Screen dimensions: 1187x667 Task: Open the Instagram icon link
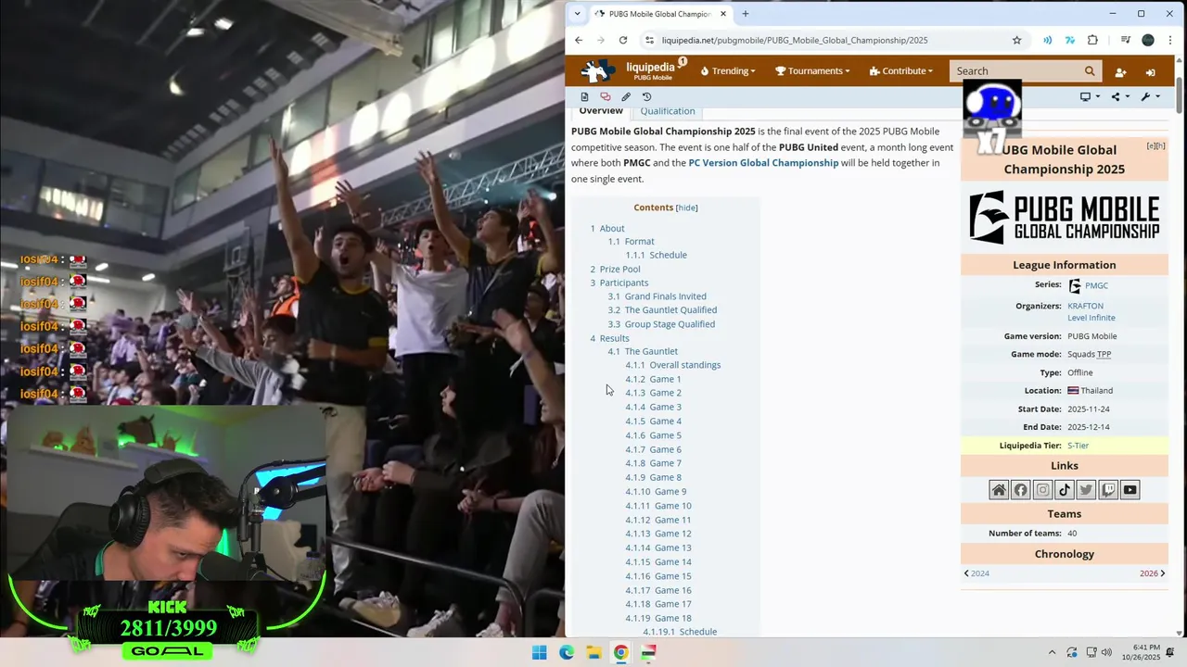click(x=1042, y=490)
